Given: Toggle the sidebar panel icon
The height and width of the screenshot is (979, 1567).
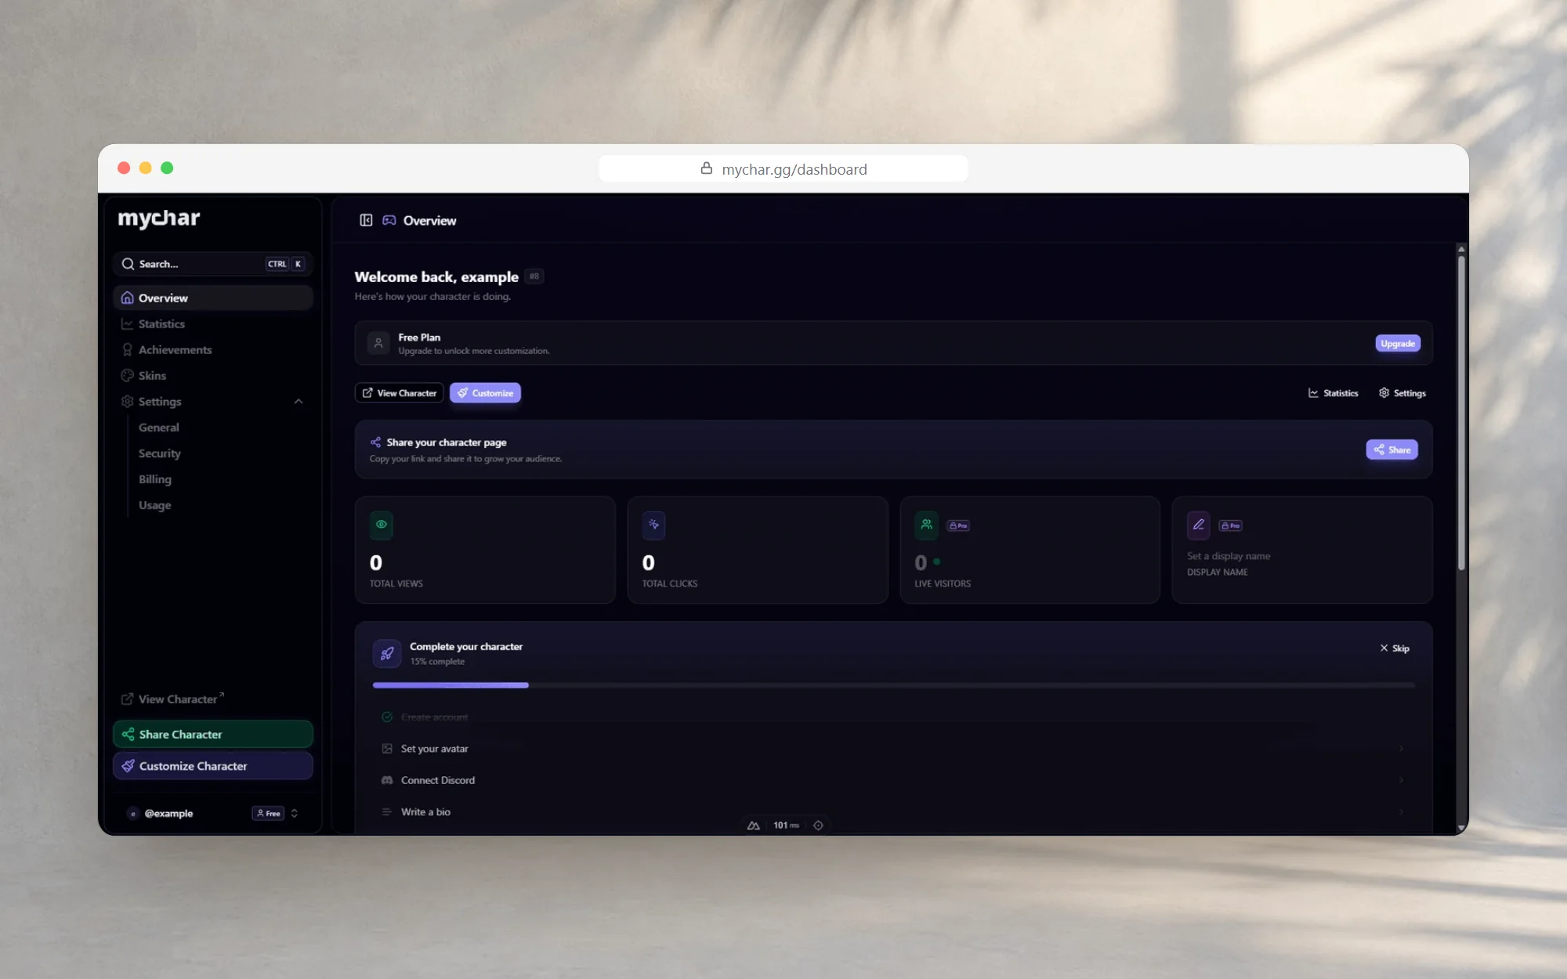Looking at the screenshot, I should (366, 220).
